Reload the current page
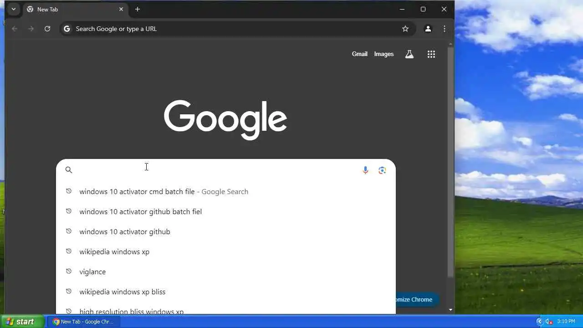Viewport: 583px width, 328px height. tap(47, 29)
